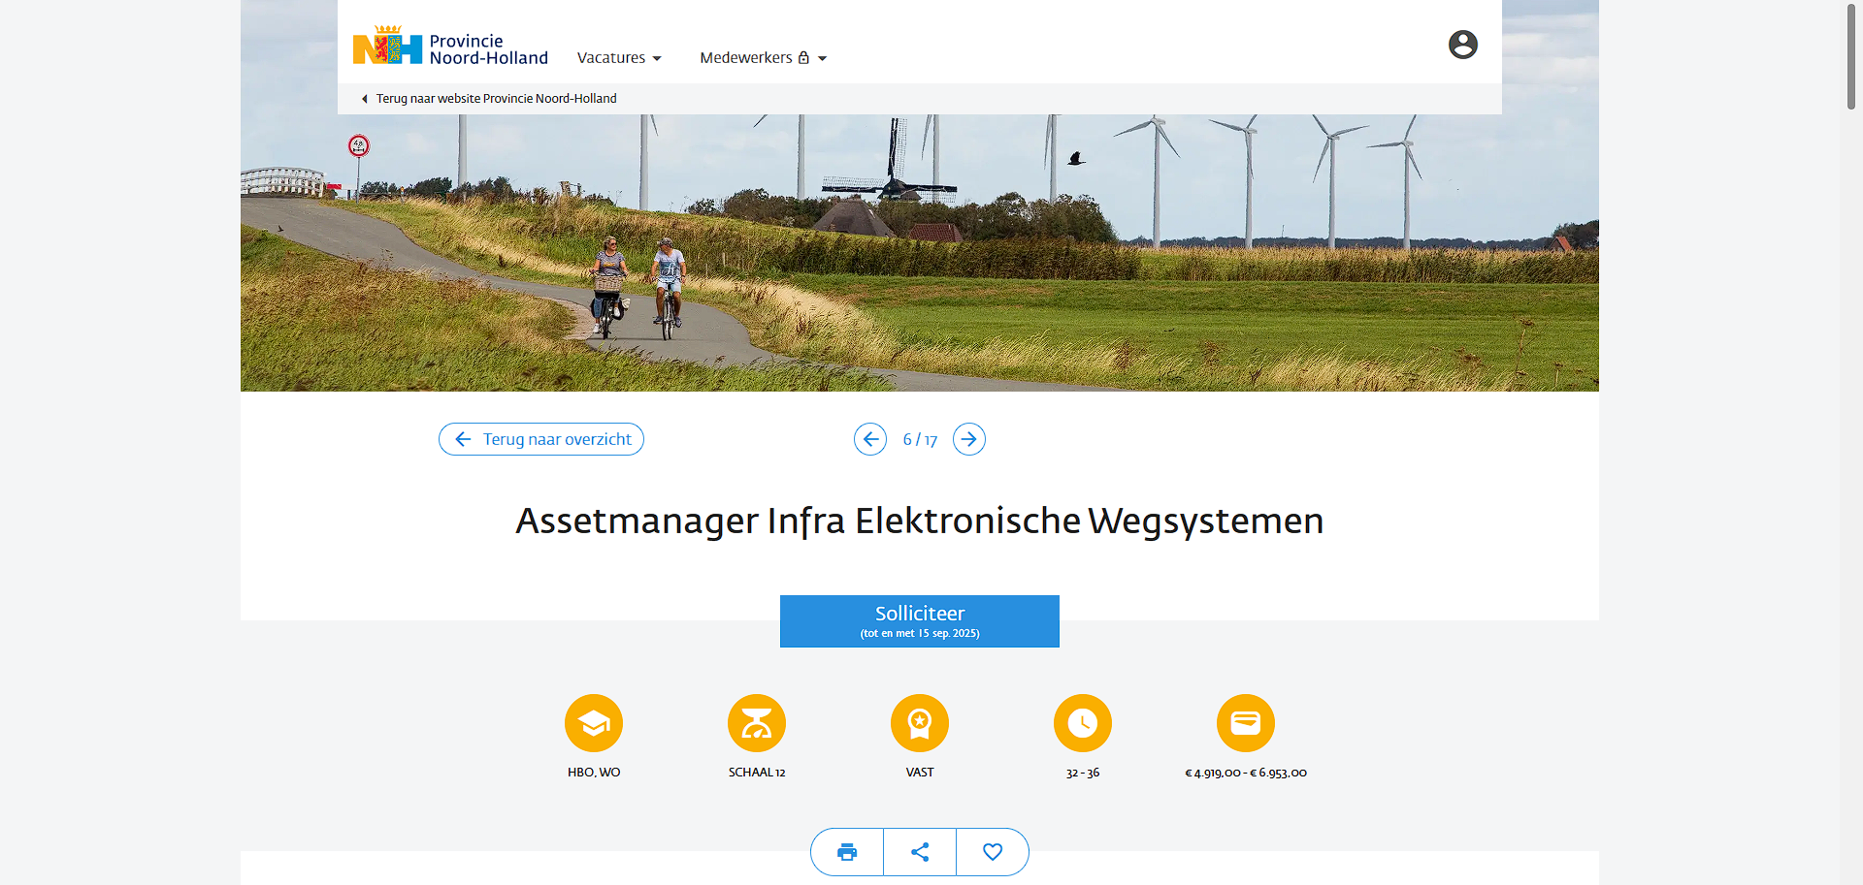Image resolution: width=1863 pixels, height=885 pixels.
Task: Expand the Vacatures dropdown menu
Action: tap(619, 58)
